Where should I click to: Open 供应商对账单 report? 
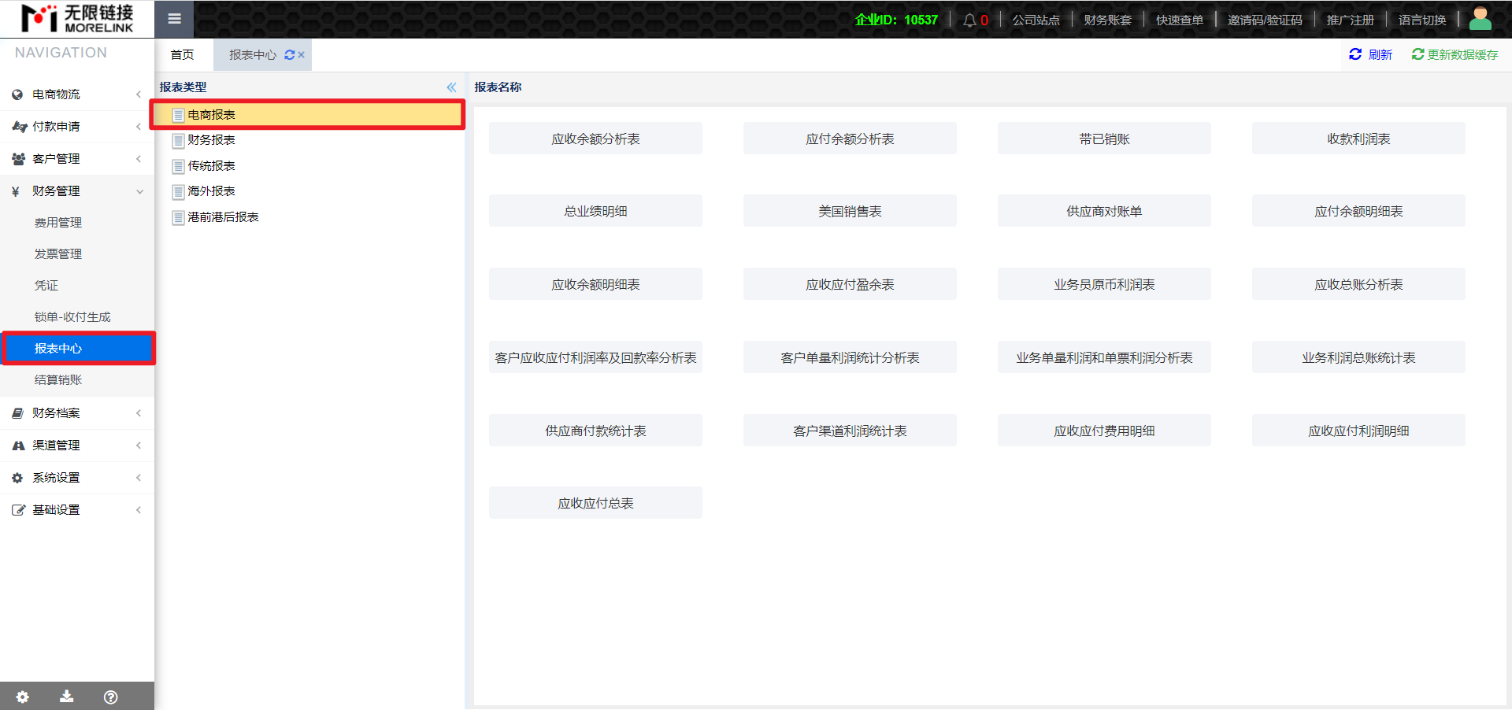pos(1104,211)
